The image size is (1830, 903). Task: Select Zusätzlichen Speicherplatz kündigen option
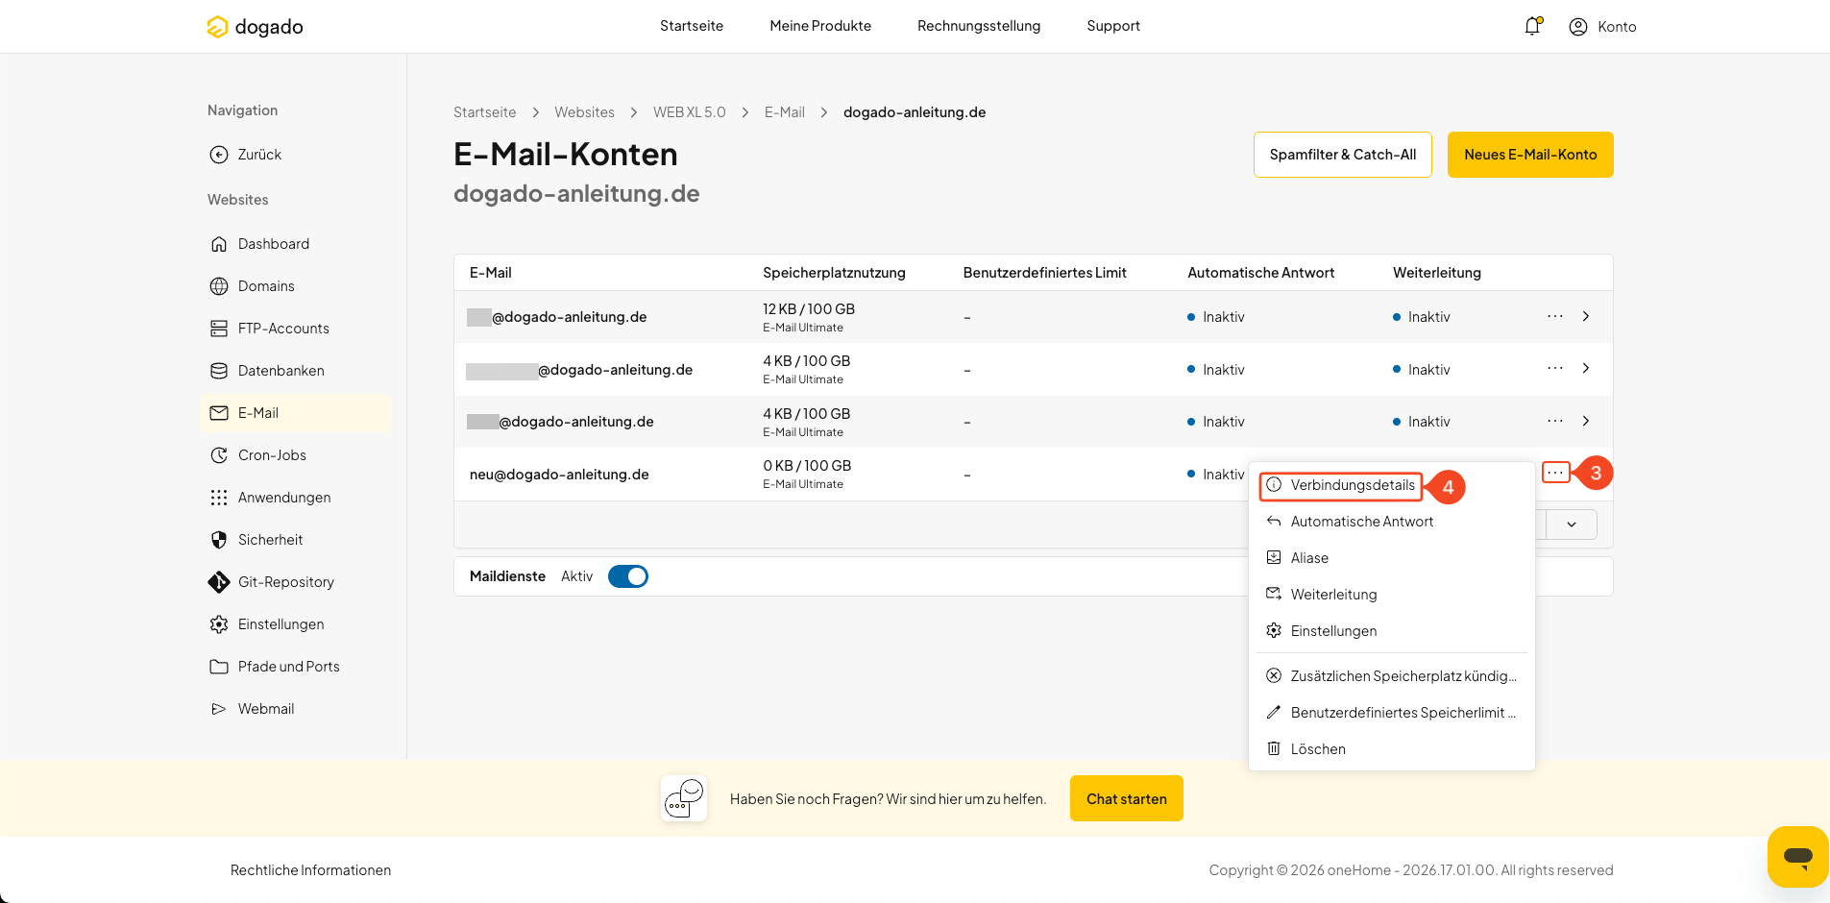click(x=1392, y=676)
